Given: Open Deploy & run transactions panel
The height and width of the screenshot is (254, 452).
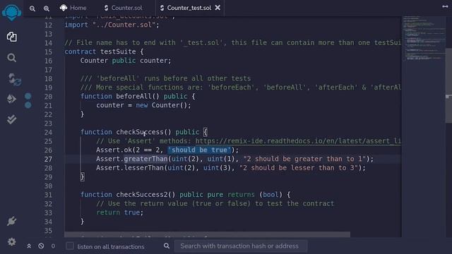Looking at the screenshot, I should pyautogui.click(x=11, y=99).
